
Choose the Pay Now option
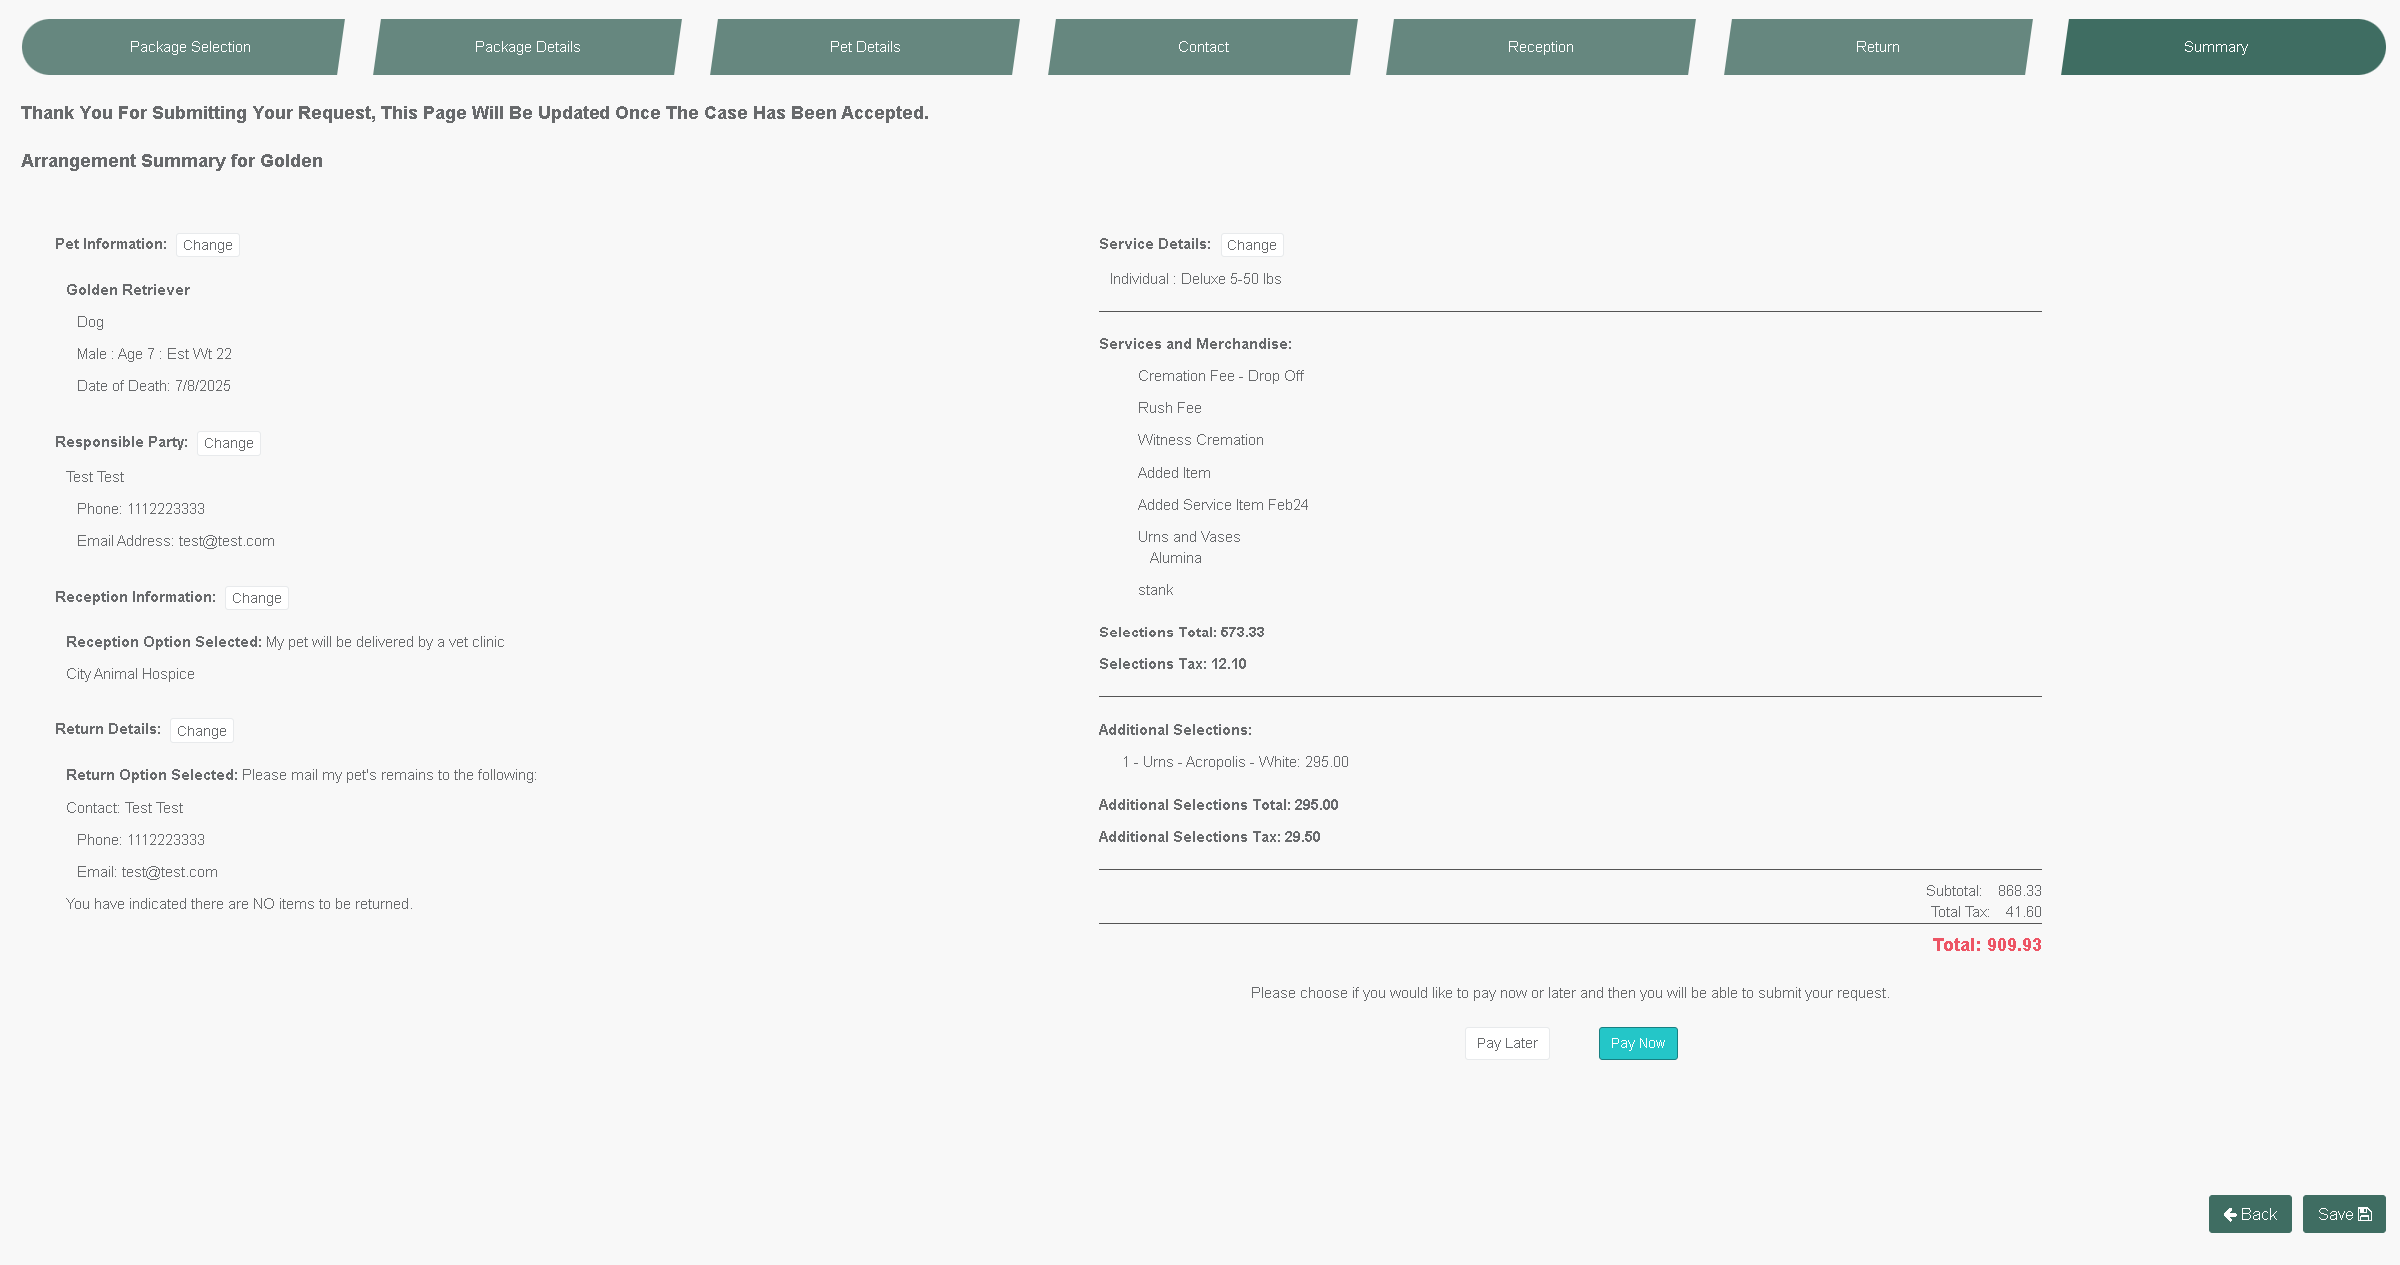click(x=1637, y=1043)
